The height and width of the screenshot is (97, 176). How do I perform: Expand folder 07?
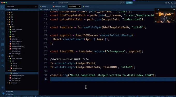tap(22, 22)
